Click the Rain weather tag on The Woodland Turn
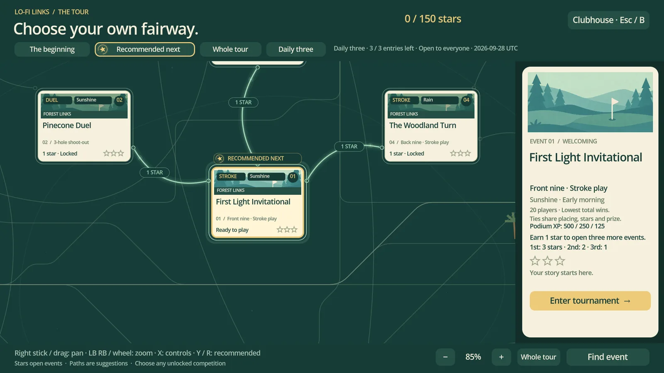 point(439,100)
